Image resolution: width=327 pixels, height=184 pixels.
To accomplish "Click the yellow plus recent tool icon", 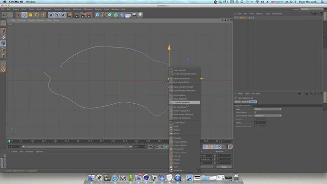I will click(43, 15).
